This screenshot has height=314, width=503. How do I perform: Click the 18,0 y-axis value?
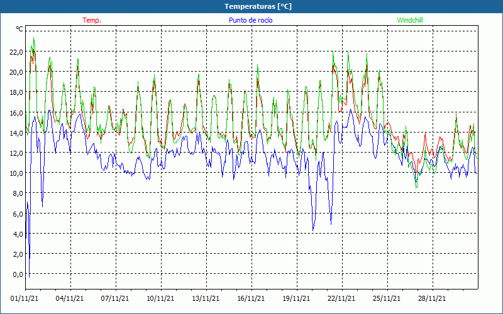(16, 92)
